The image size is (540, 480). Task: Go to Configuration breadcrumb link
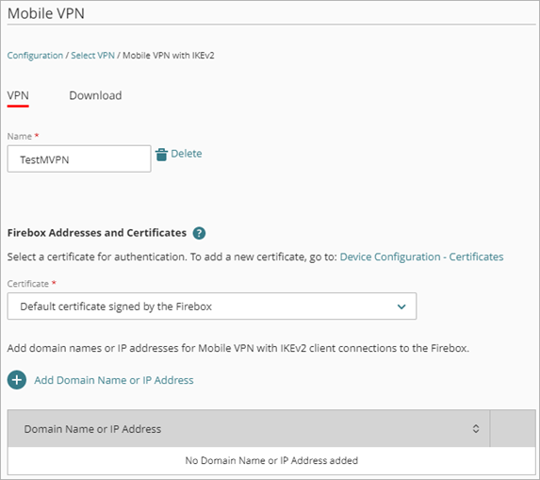[35, 56]
